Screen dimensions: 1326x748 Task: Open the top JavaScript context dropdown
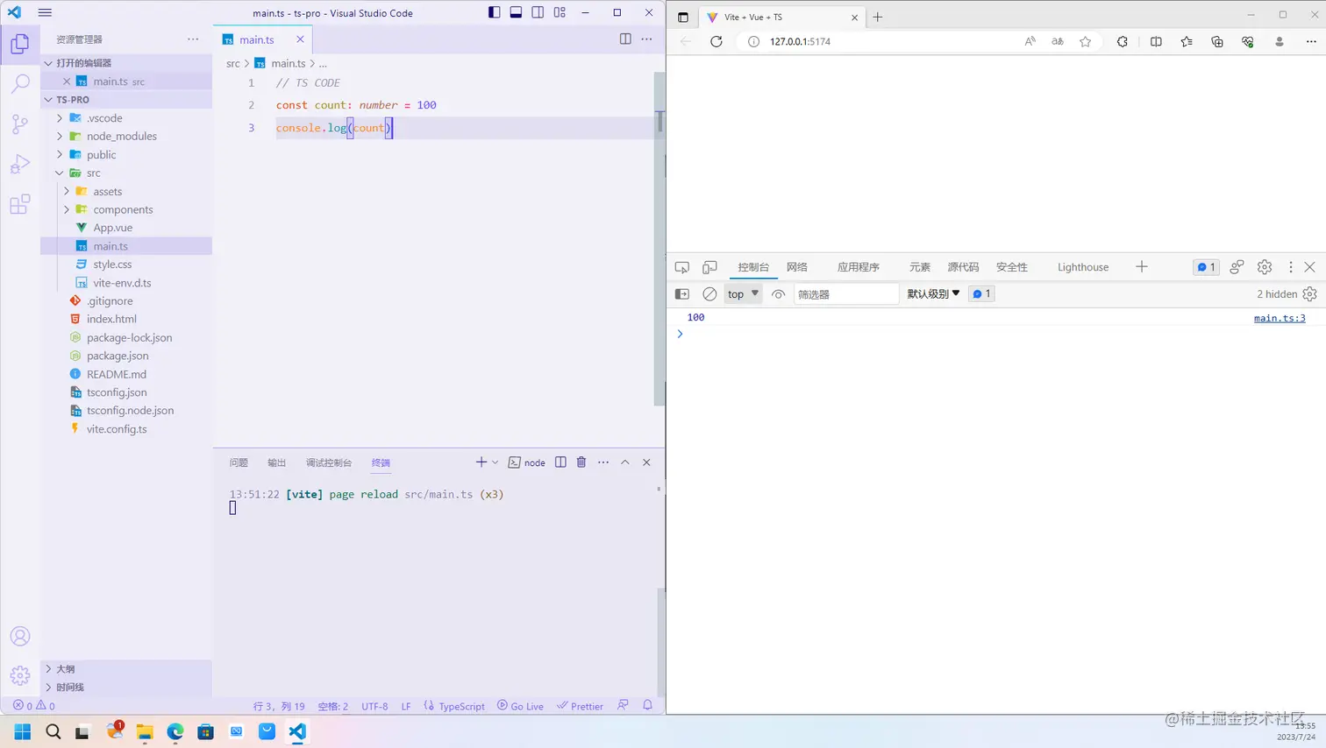pyautogui.click(x=743, y=294)
